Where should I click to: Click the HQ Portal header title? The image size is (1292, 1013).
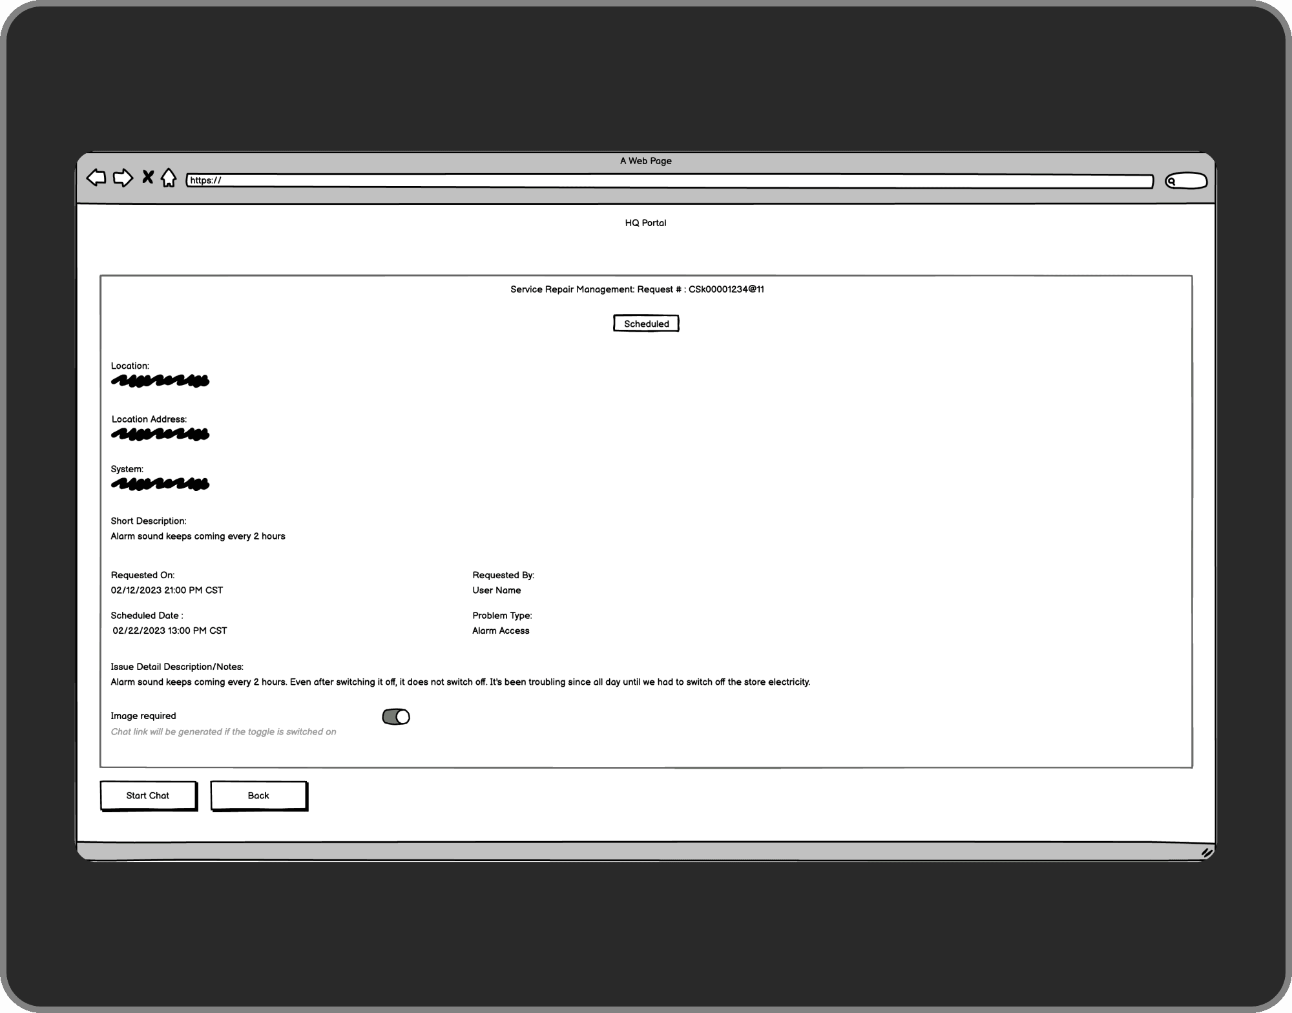pyautogui.click(x=645, y=223)
